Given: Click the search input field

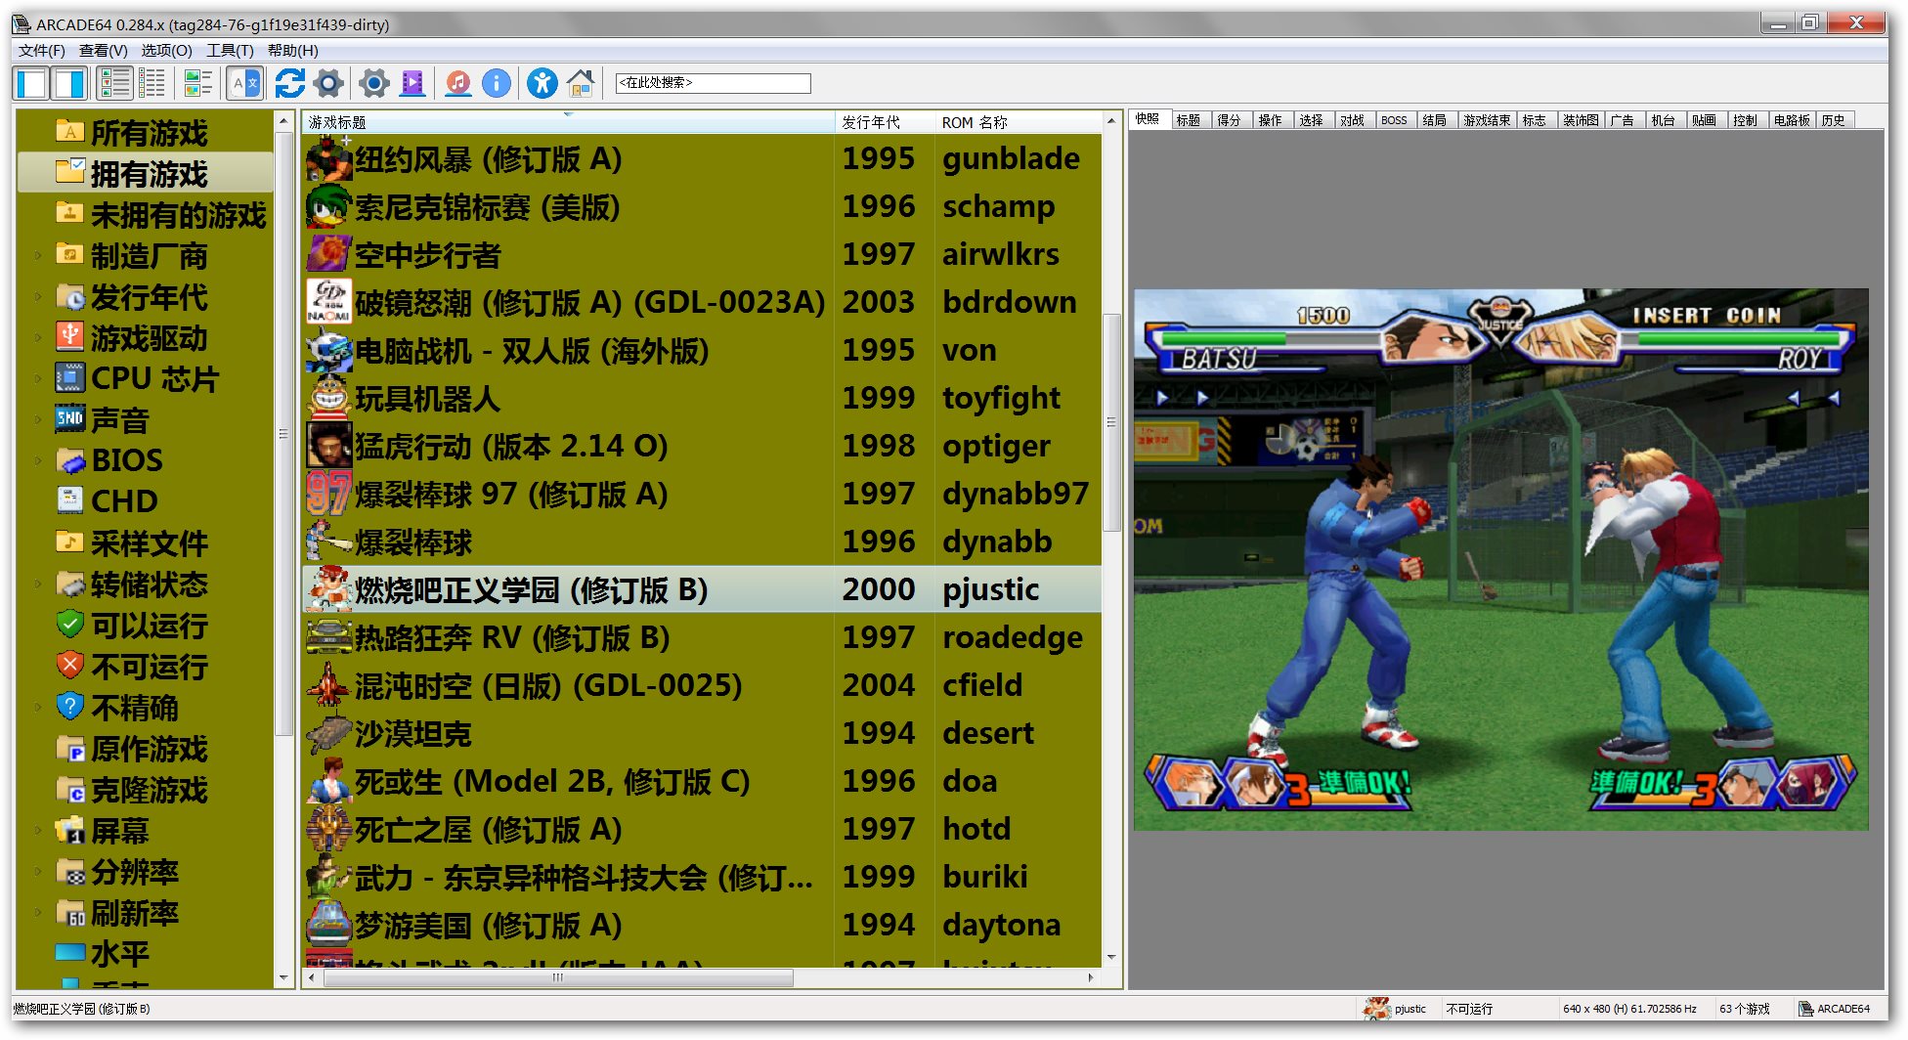Looking at the screenshot, I should pos(713,84).
